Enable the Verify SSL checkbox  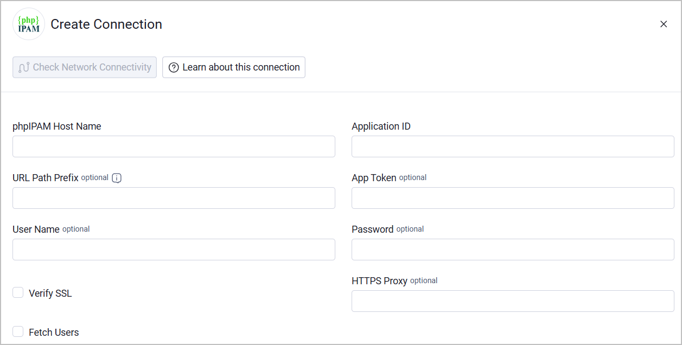click(x=18, y=293)
